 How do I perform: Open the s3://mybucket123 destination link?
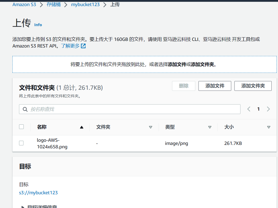38,193
